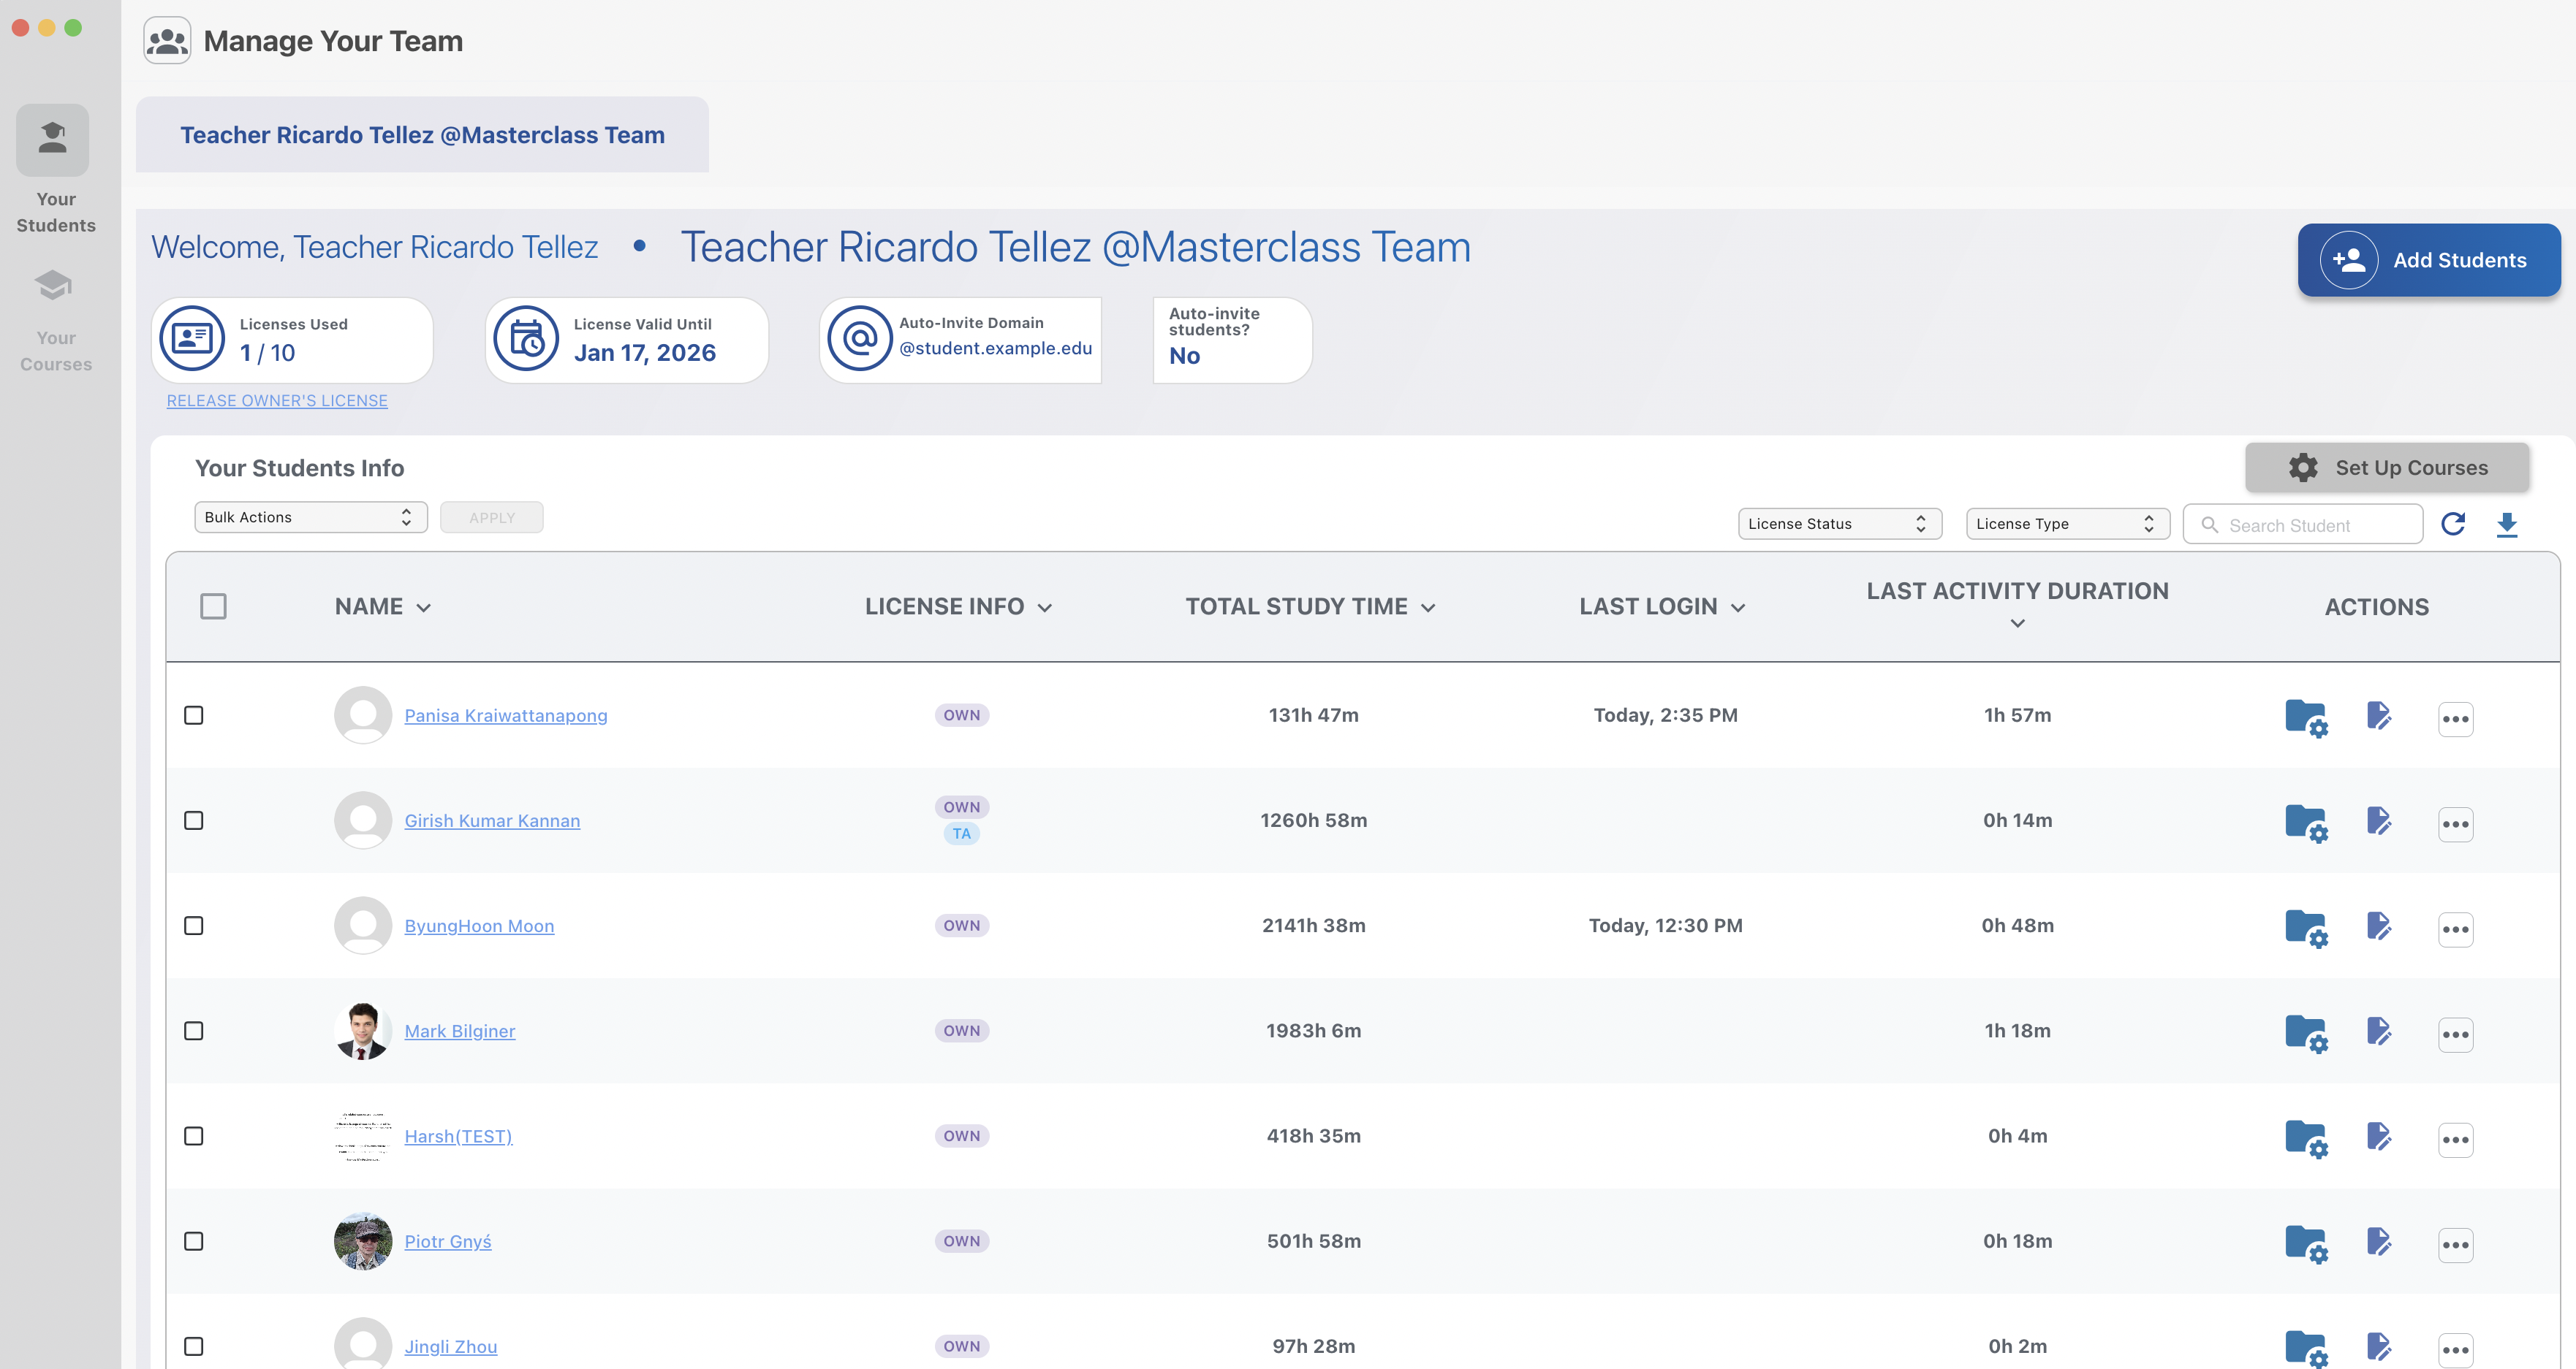Open course folder settings for Panisa Kraiwattanapong

pyautogui.click(x=2306, y=717)
